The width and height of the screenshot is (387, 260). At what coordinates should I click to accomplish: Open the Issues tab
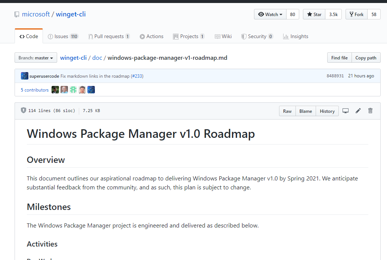[x=63, y=36]
